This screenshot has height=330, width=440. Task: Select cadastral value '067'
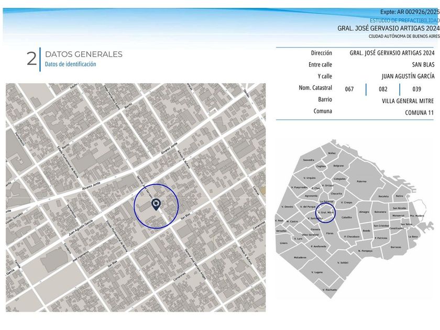point(349,89)
